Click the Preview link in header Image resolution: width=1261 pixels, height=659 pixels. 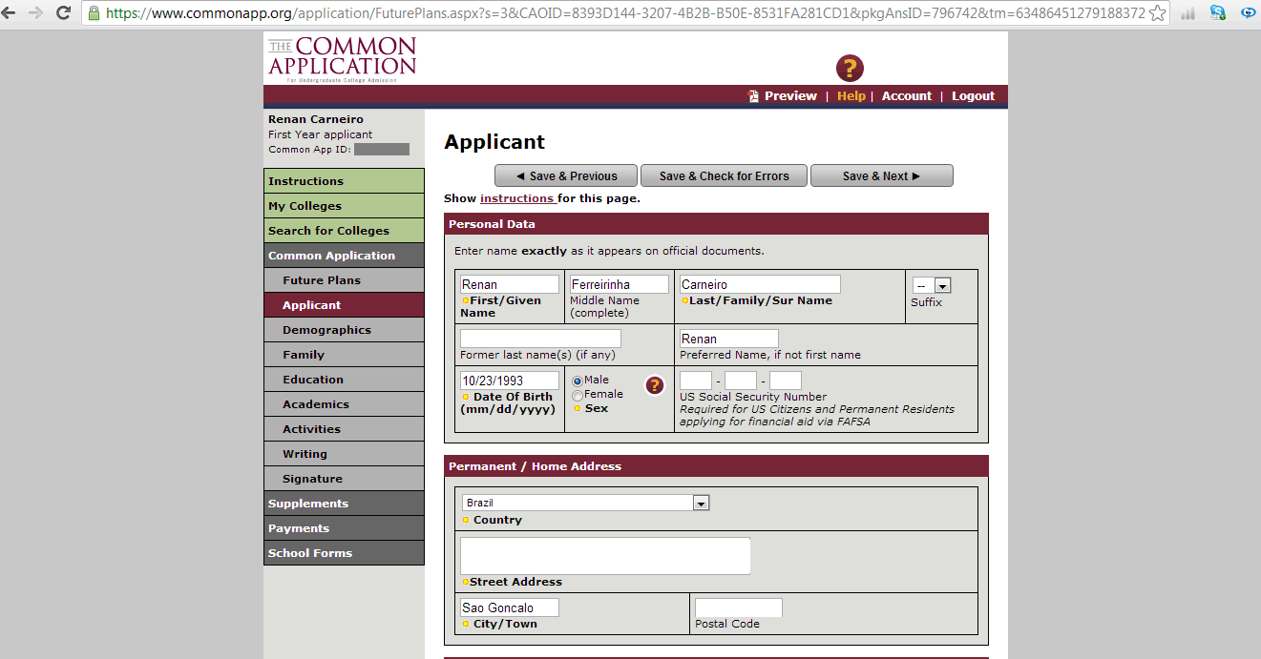click(x=790, y=95)
